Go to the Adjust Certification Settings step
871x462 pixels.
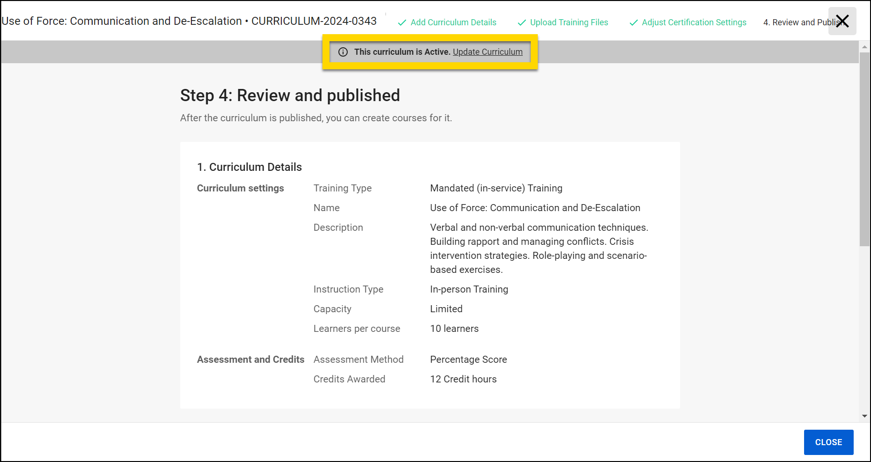pos(694,22)
